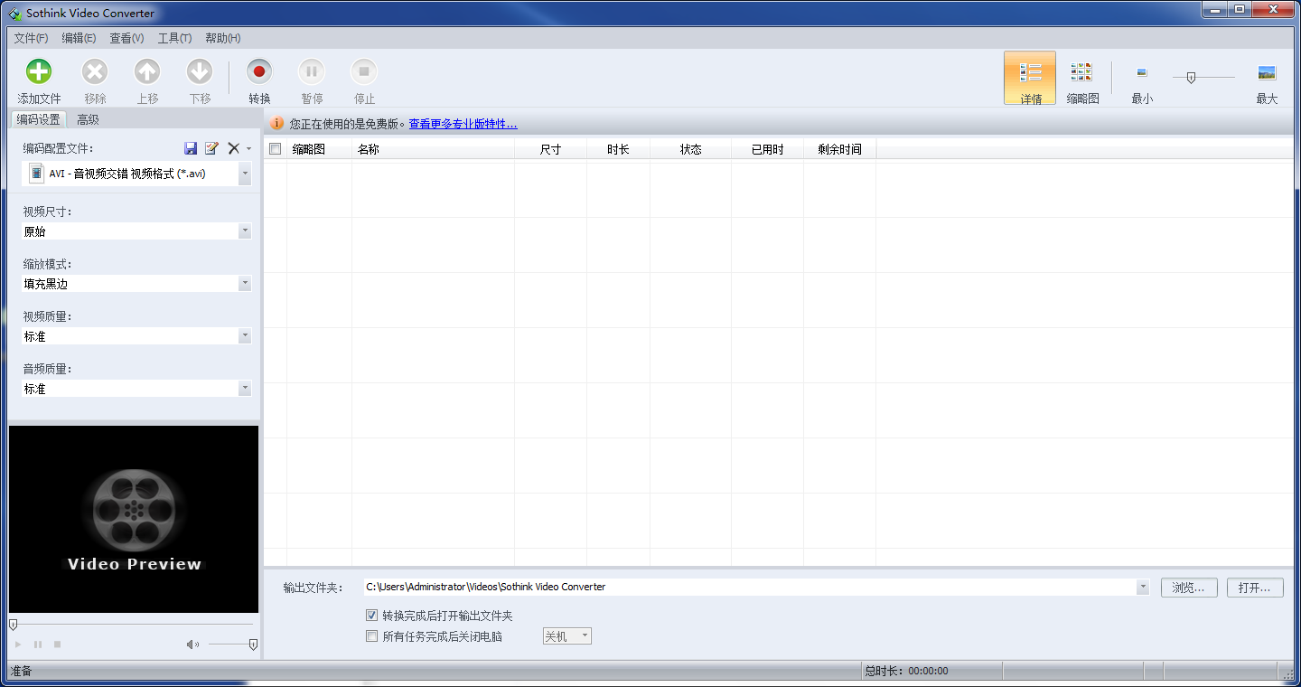Switch to Thumbnail (缩略图) view icon
This screenshot has width=1301, height=687.
(1081, 72)
